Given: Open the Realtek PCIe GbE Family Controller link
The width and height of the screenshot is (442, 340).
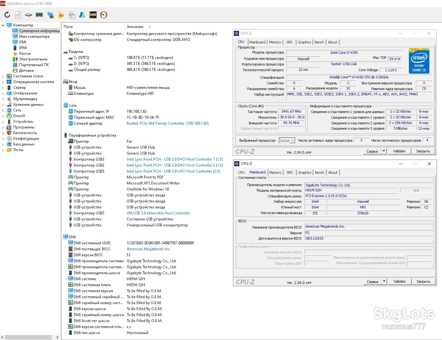Looking at the screenshot, I should [x=168, y=123].
